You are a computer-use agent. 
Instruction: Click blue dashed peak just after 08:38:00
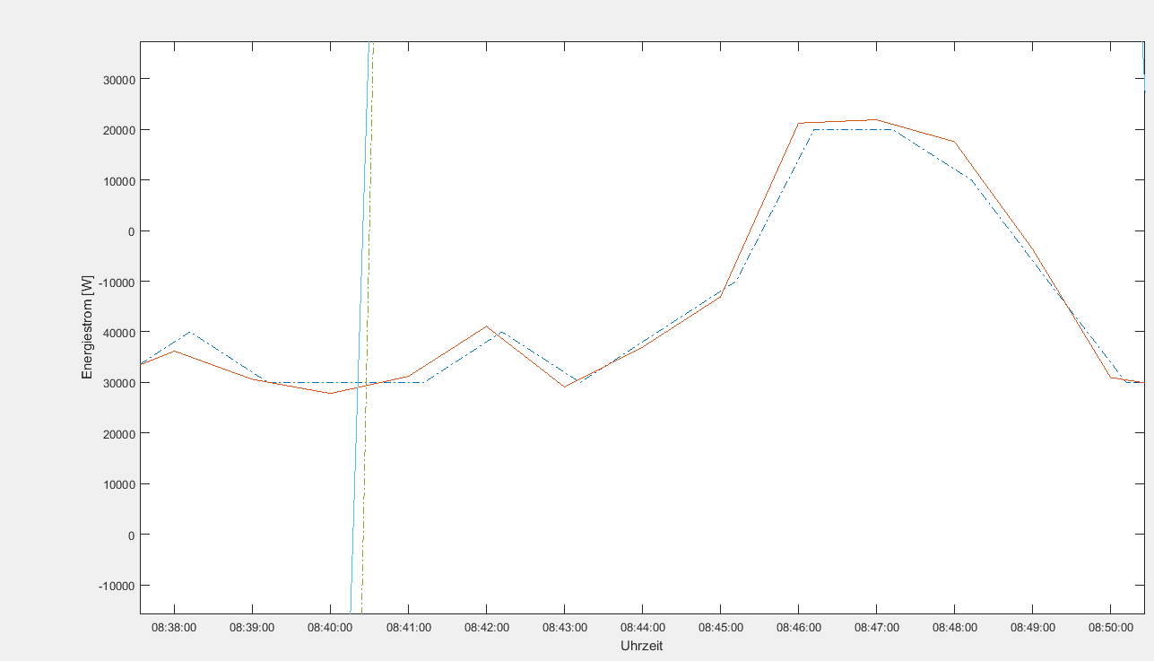pyautogui.click(x=190, y=332)
